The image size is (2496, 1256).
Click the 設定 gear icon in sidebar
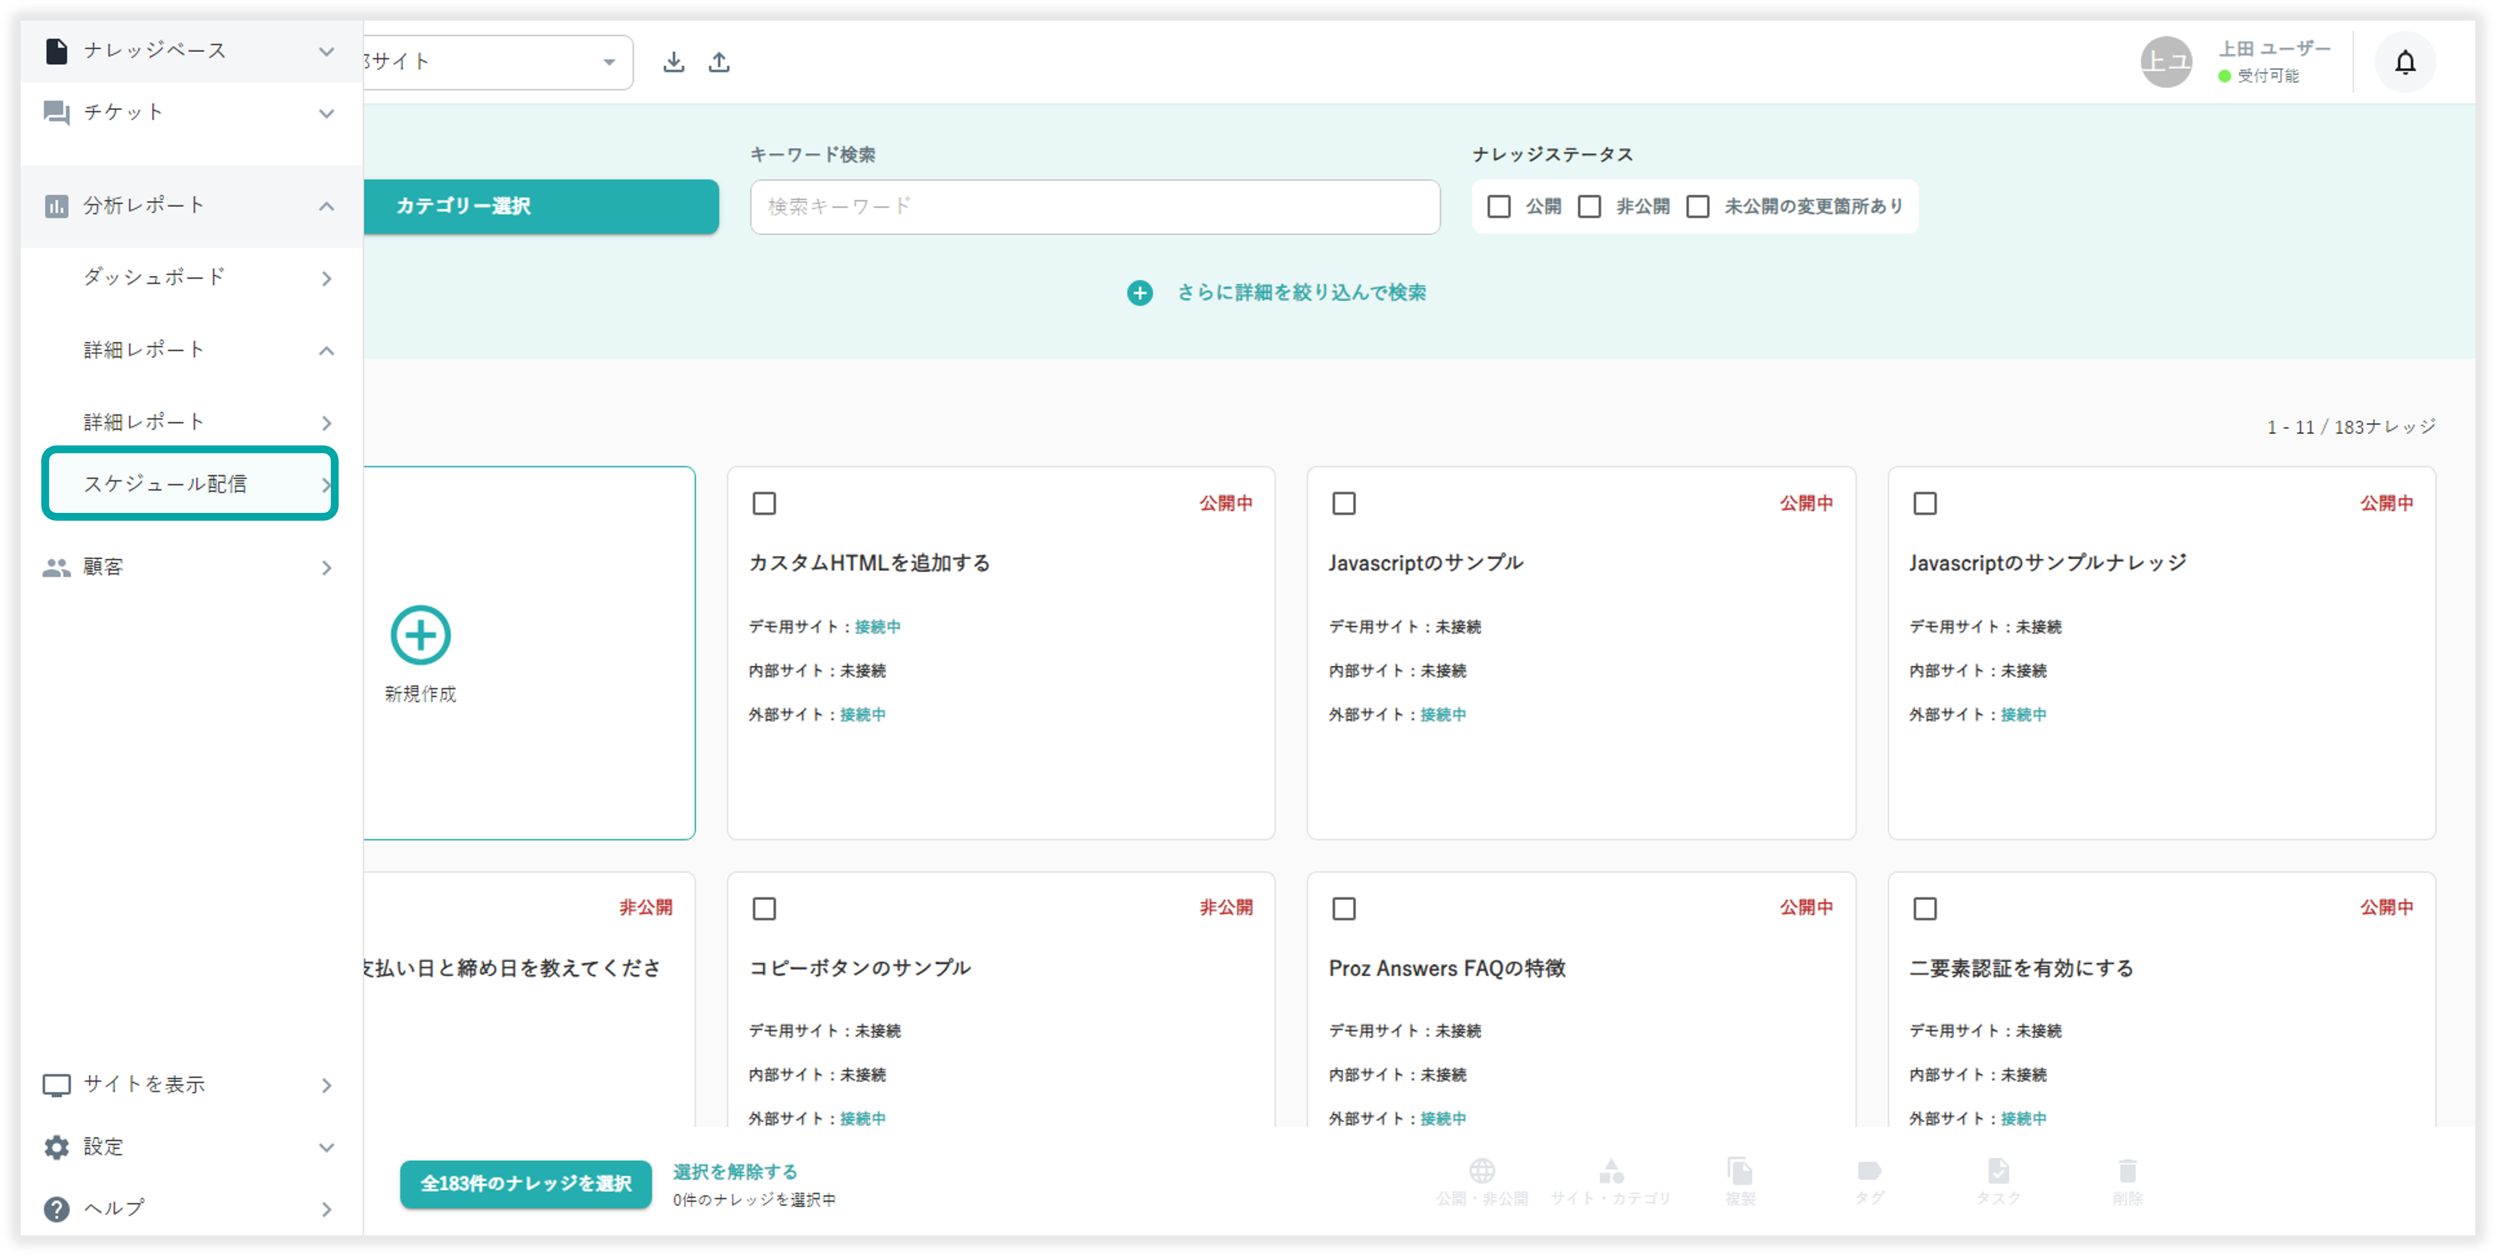pyautogui.click(x=57, y=1147)
